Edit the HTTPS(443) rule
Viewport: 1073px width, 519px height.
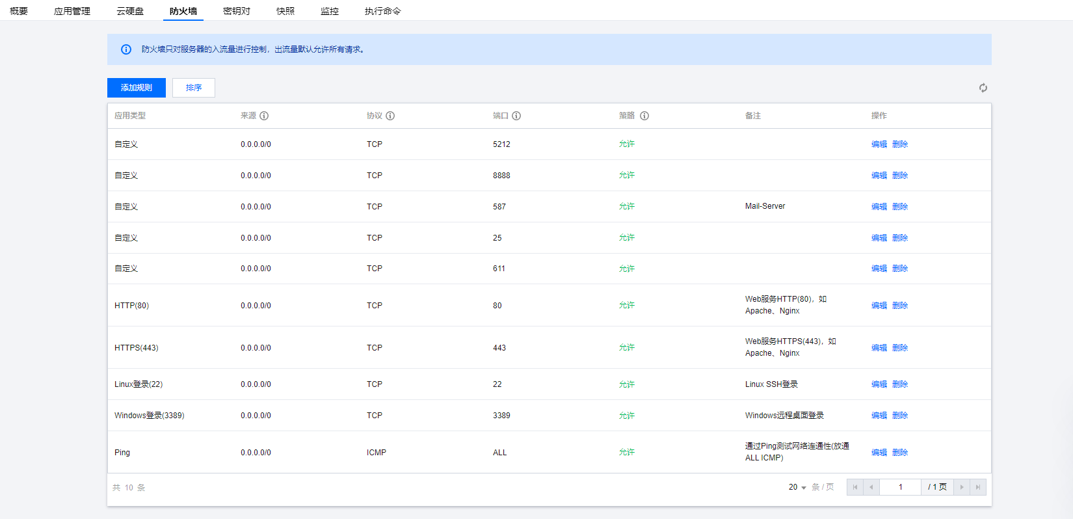pyautogui.click(x=879, y=348)
